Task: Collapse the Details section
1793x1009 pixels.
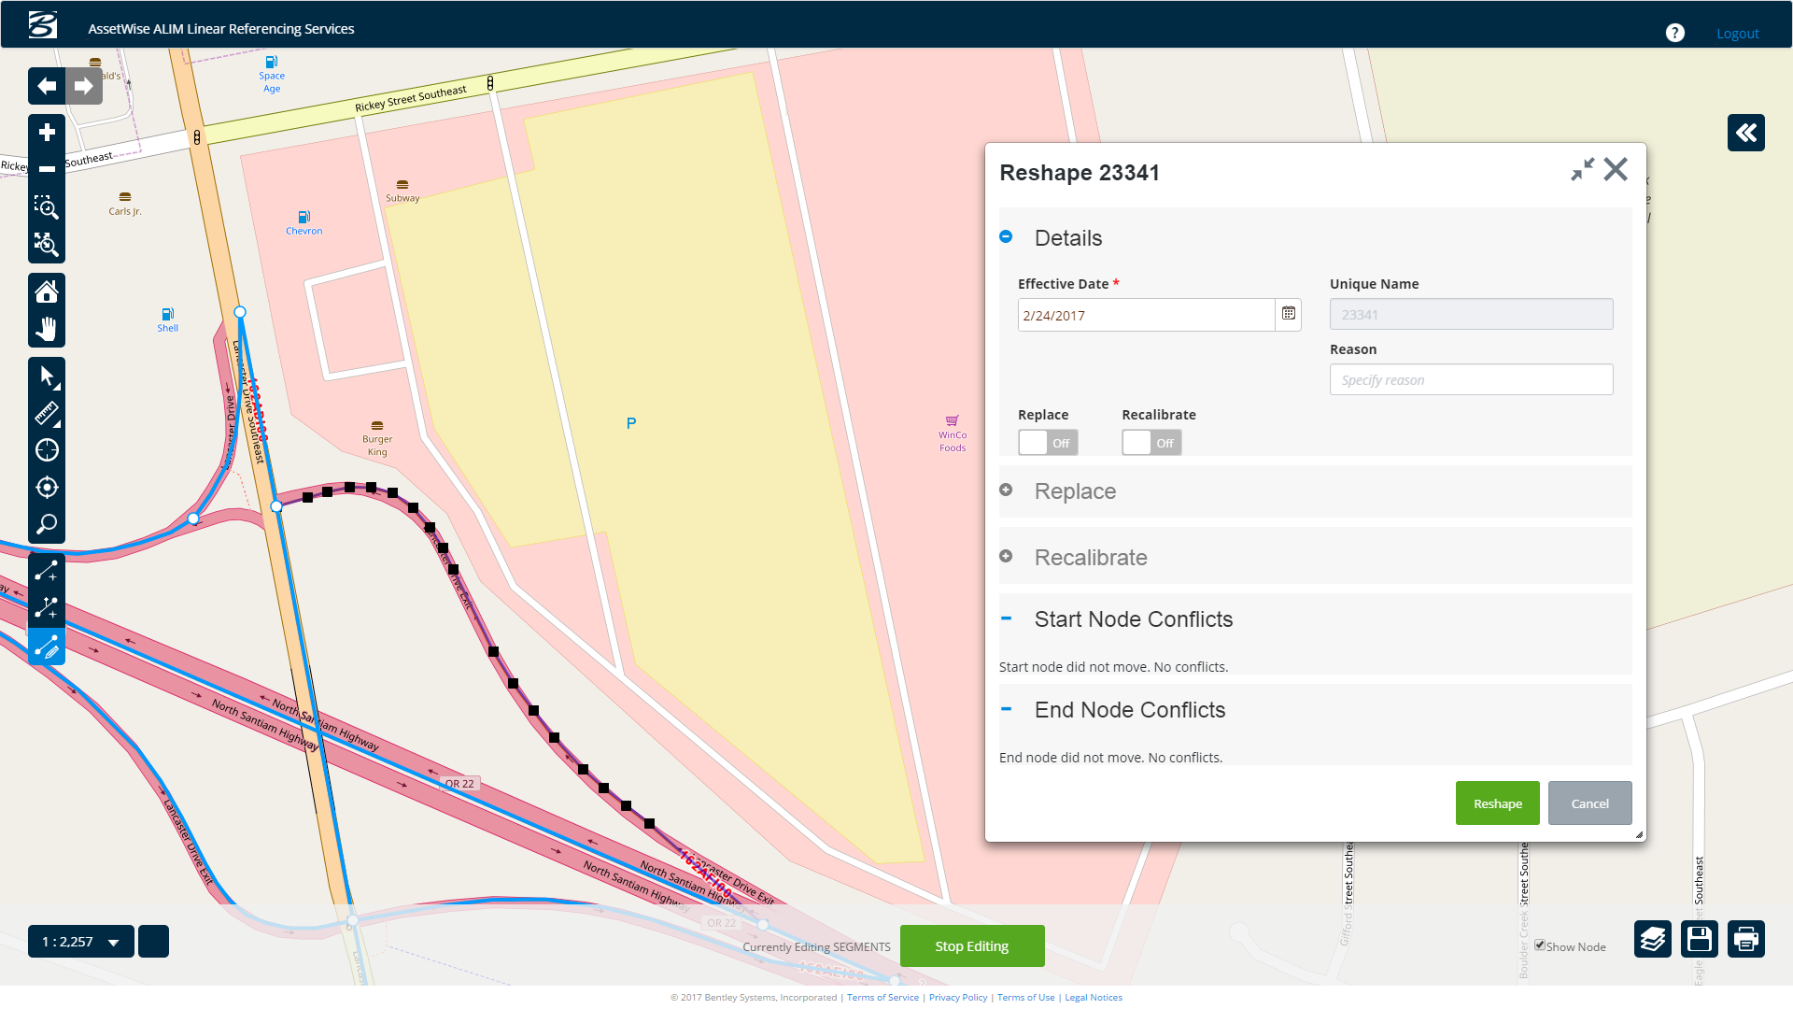Action: pyautogui.click(x=1006, y=237)
